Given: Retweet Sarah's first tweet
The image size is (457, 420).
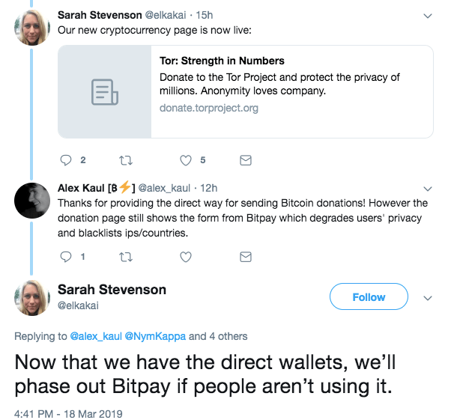Looking at the screenshot, I should (125, 159).
